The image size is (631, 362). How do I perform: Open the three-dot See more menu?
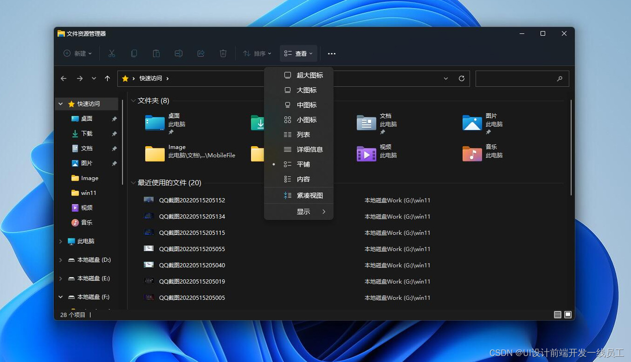coord(332,53)
